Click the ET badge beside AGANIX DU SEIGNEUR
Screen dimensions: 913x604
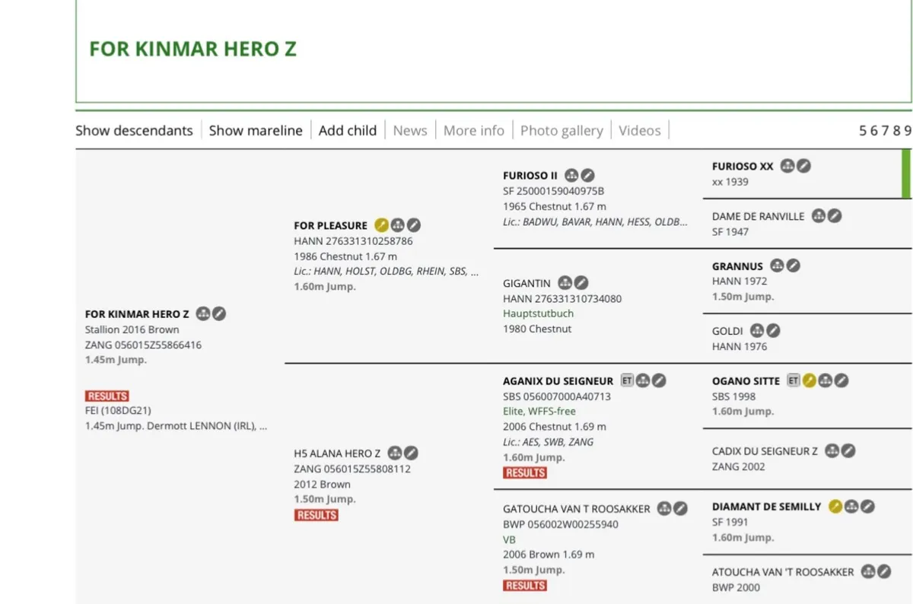[x=627, y=380]
